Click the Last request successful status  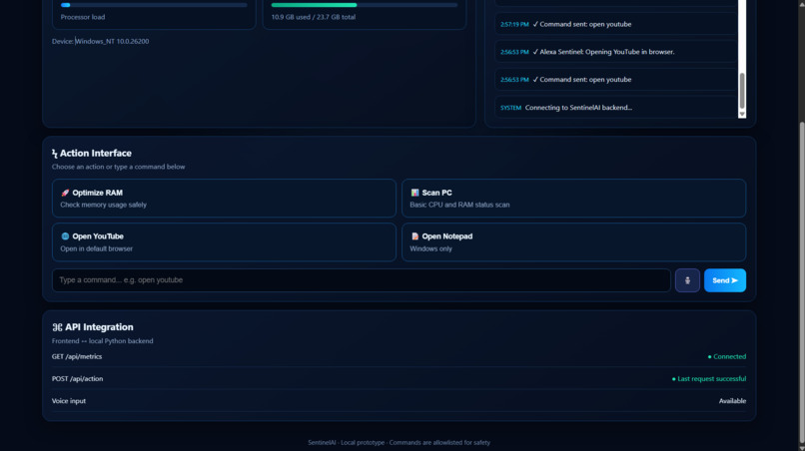pos(709,378)
